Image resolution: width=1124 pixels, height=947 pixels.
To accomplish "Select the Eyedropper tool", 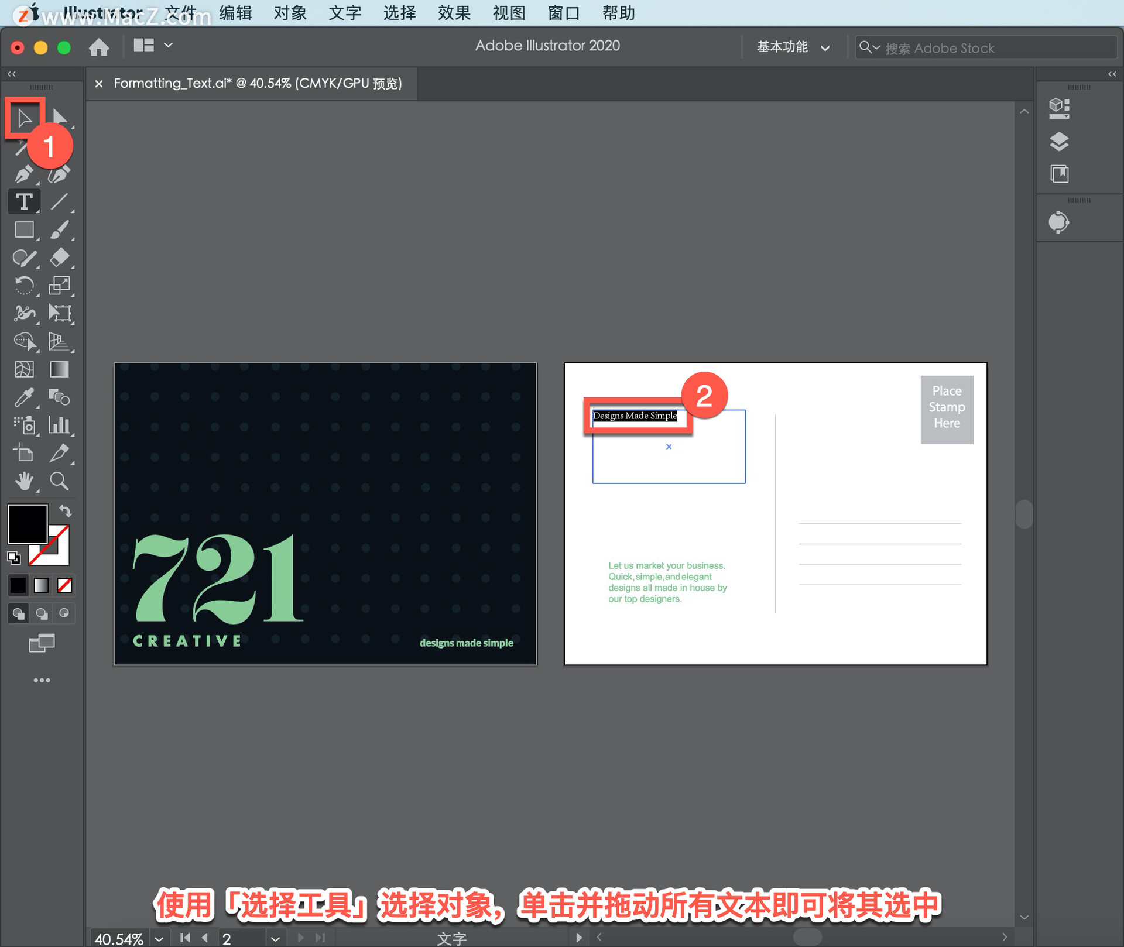I will (x=24, y=397).
